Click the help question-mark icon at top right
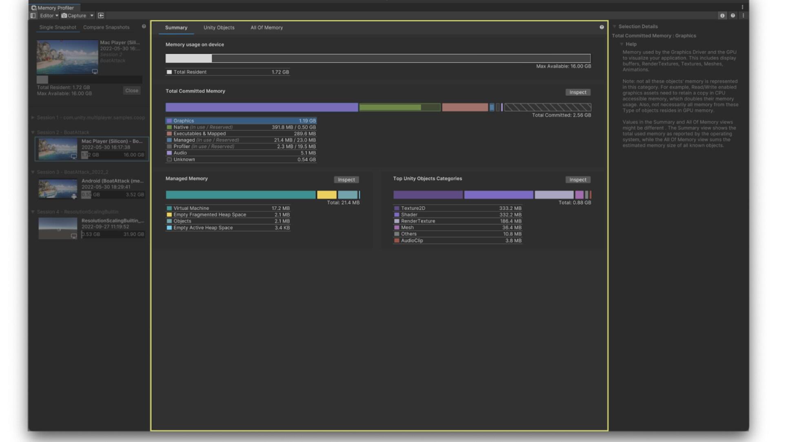Viewport: 786px width, 442px height. tap(733, 16)
